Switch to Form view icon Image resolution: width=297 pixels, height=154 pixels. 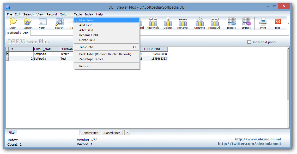42,24
